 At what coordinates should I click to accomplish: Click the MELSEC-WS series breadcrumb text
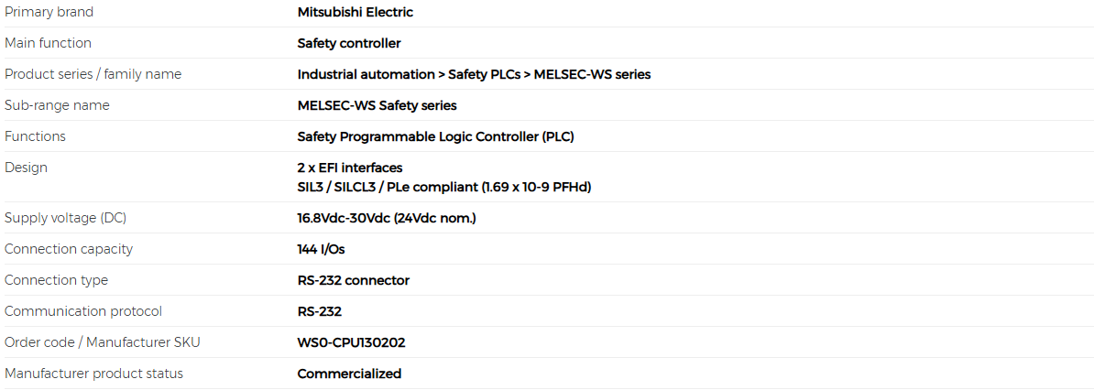(592, 74)
